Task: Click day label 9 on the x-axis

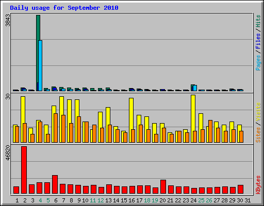Action: point(79,200)
